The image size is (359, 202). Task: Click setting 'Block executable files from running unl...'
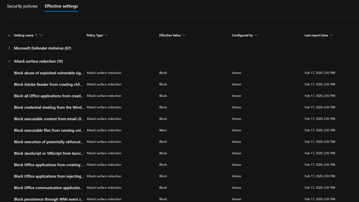coord(49,130)
